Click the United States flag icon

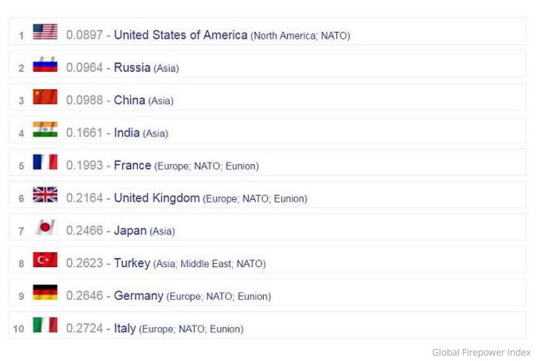click(45, 32)
